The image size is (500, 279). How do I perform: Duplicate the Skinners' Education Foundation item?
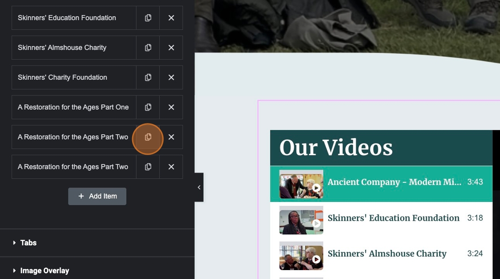click(x=148, y=18)
